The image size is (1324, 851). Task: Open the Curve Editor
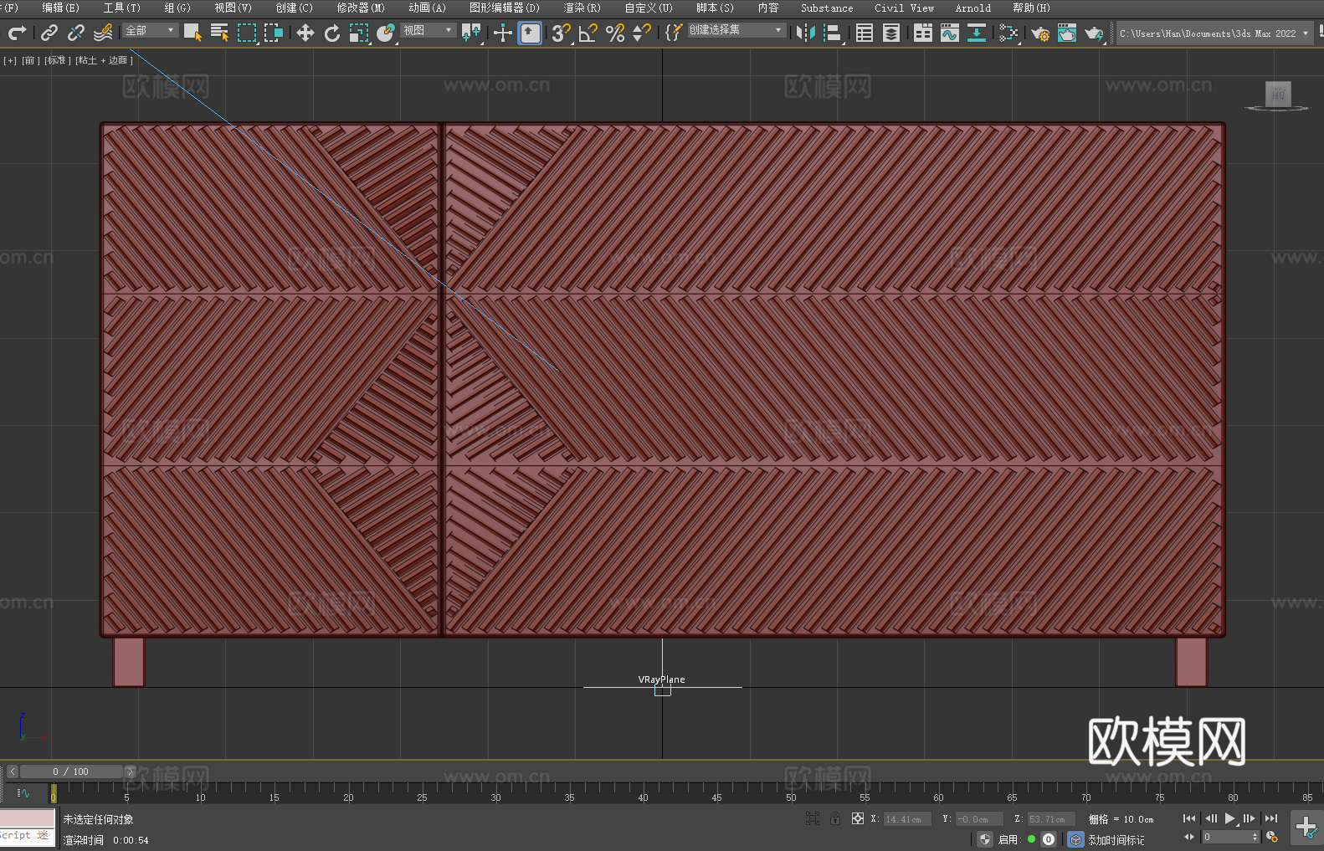tap(950, 33)
